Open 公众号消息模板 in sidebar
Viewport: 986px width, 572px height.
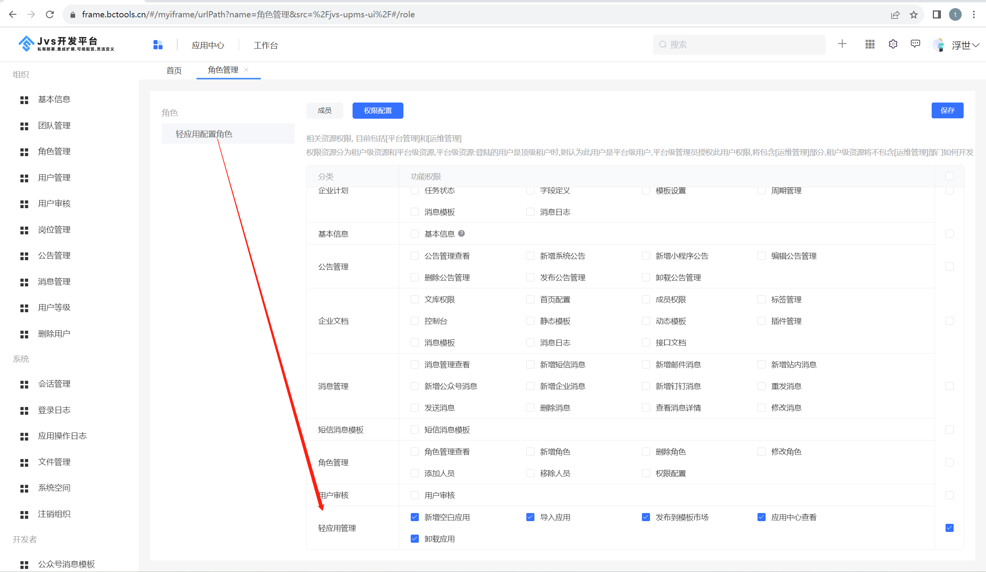tap(66, 564)
